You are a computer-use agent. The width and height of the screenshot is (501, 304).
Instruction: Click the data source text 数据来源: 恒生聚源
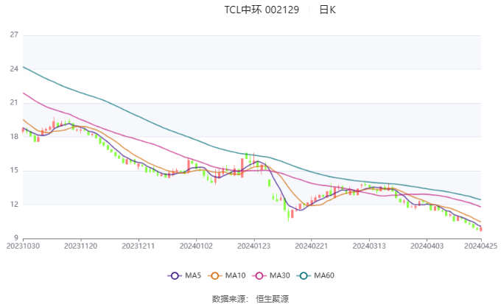point(251,299)
